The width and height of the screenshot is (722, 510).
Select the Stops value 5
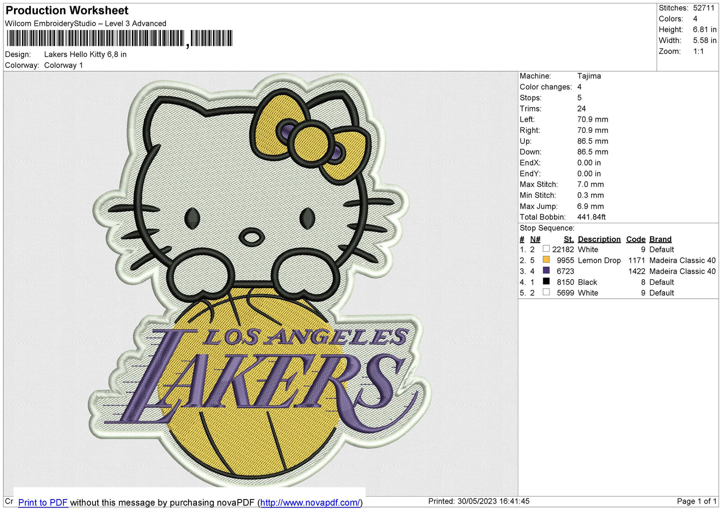(580, 98)
